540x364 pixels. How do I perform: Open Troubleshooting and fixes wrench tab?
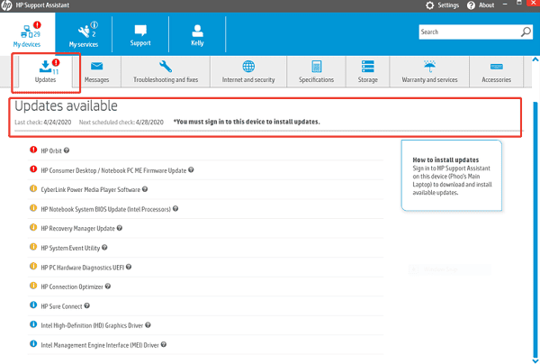165,70
